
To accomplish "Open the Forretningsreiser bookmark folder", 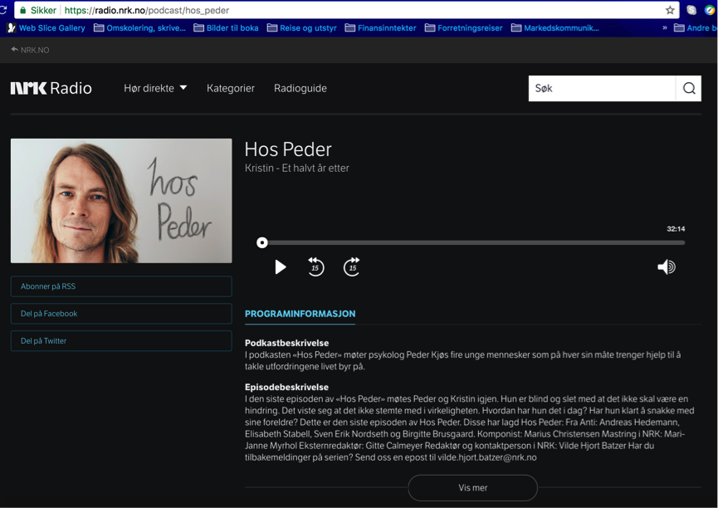I will [x=463, y=28].
